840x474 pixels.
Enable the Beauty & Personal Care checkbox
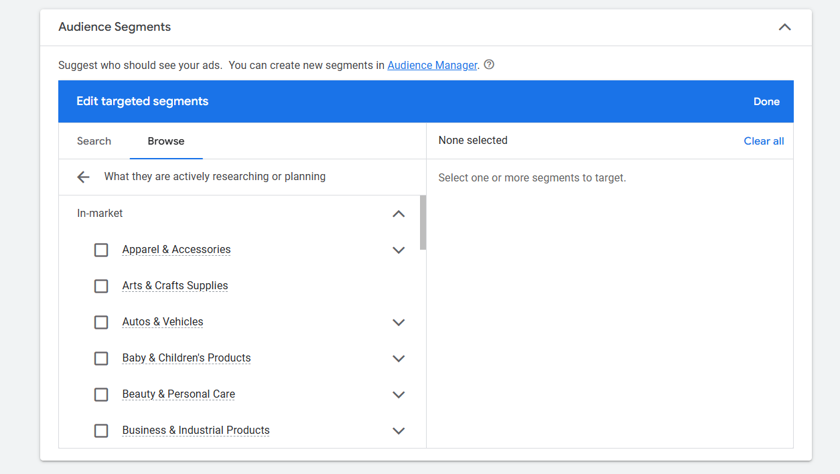coord(101,394)
